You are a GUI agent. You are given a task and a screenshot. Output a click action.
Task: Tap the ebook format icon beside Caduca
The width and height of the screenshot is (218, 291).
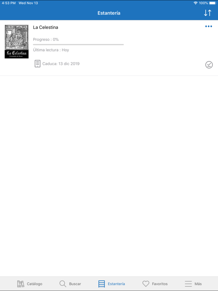[37, 64]
